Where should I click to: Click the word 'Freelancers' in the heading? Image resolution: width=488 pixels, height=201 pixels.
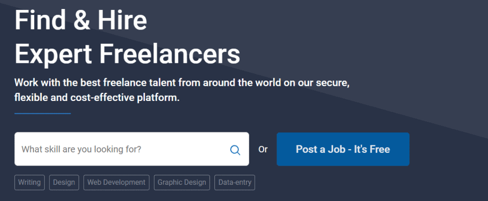(x=170, y=54)
